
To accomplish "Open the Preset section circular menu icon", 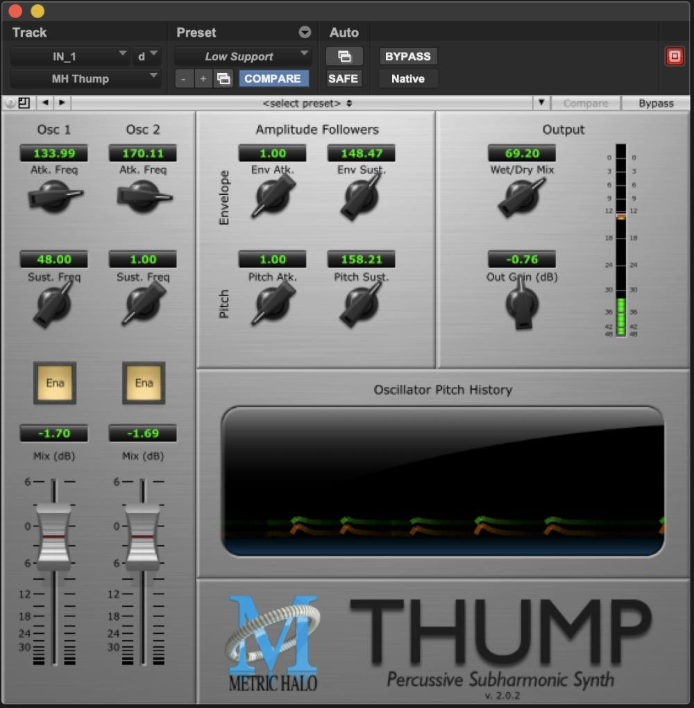I will [x=305, y=32].
